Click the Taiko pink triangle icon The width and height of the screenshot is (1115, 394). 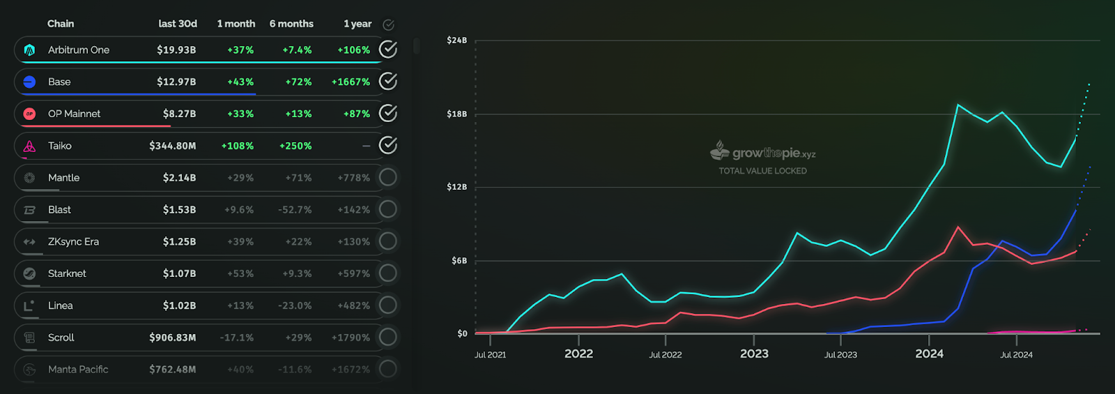pyautogui.click(x=29, y=146)
